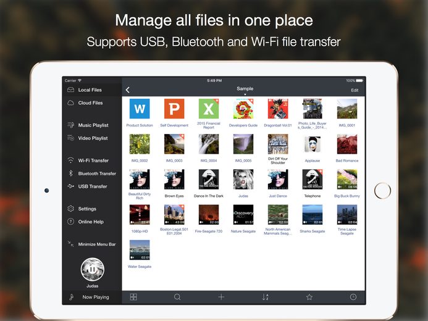
Task: Open Cloud Files section
Action: coord(92,103)
